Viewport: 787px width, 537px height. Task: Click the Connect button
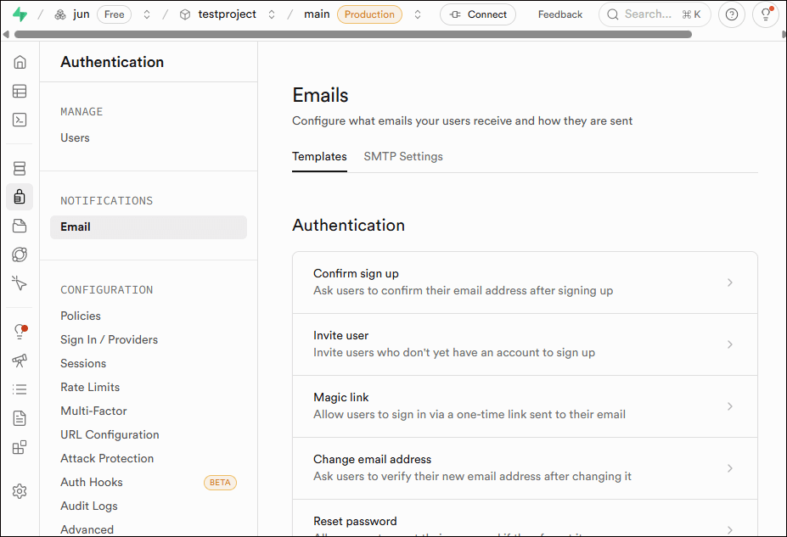[x=478, y=14]
